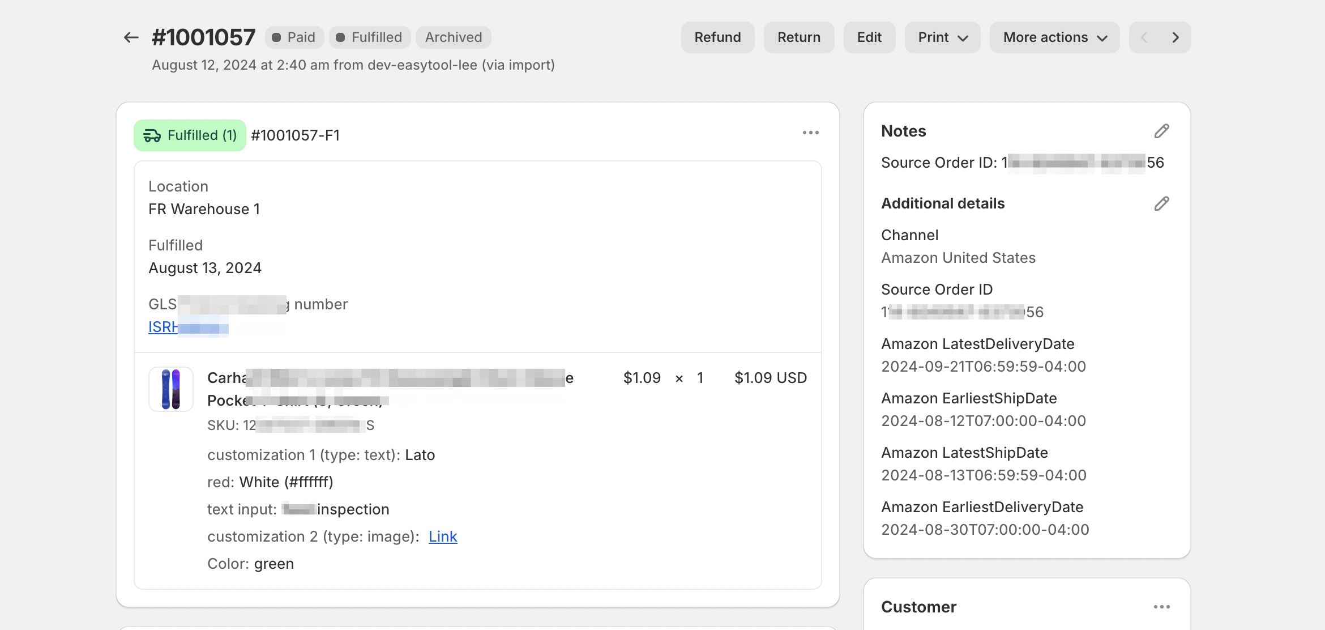
Task: Click the Refund button
Action: pyautogui.click(x=717, y=37)
